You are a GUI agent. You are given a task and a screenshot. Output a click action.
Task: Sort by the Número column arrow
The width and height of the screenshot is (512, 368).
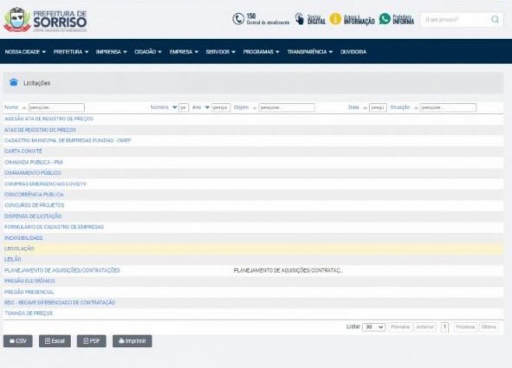175,108
